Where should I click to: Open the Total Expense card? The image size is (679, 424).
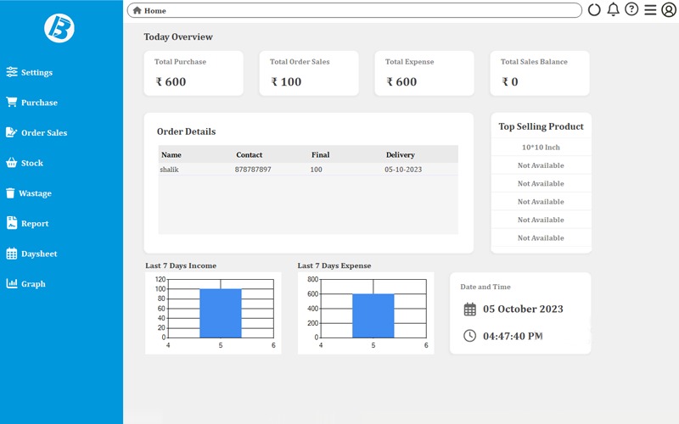(x=424, y=73)
